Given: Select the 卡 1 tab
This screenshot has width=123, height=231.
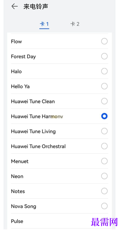Looking at the screenshot, I should 44,24.
